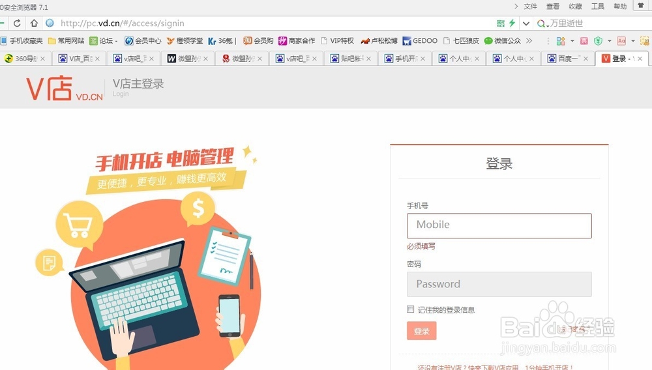Open the extensions grid icon

tap(561, 40)
